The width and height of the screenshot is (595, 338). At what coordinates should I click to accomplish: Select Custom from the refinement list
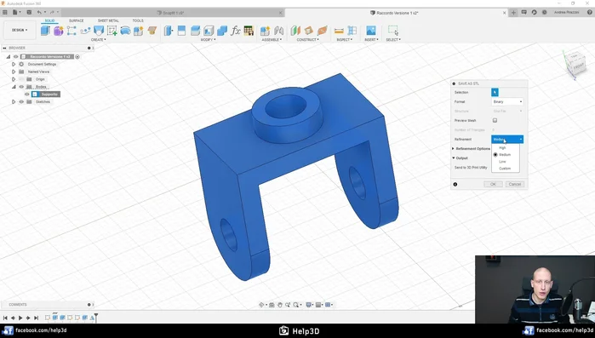point(505,169)
